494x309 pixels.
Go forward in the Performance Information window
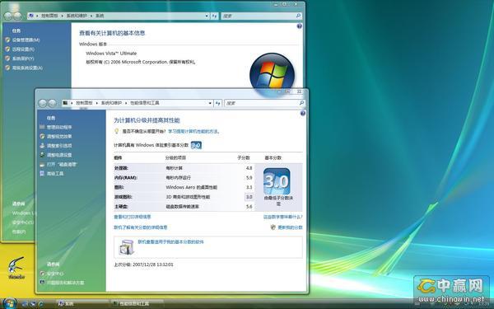pyautogui.click(x=53, y=103)
